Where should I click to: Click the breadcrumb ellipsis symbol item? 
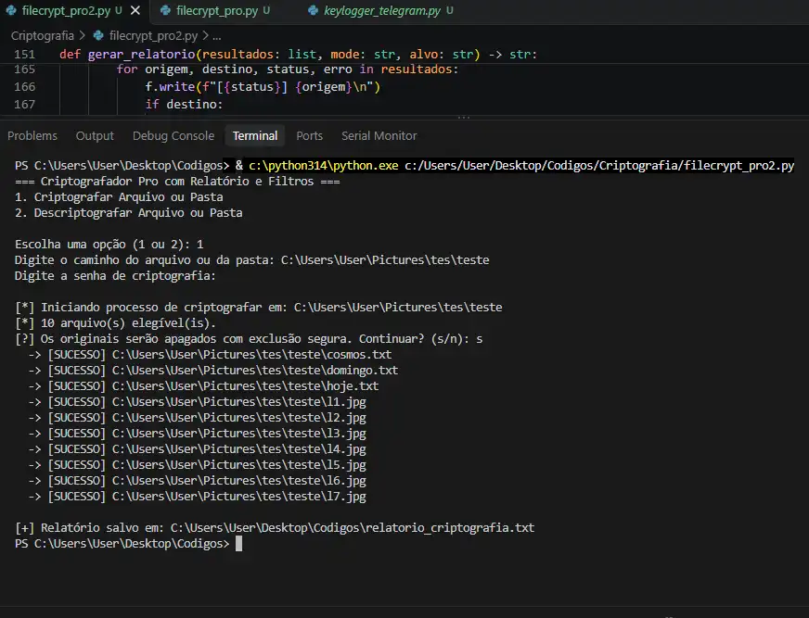click(217, 36)
